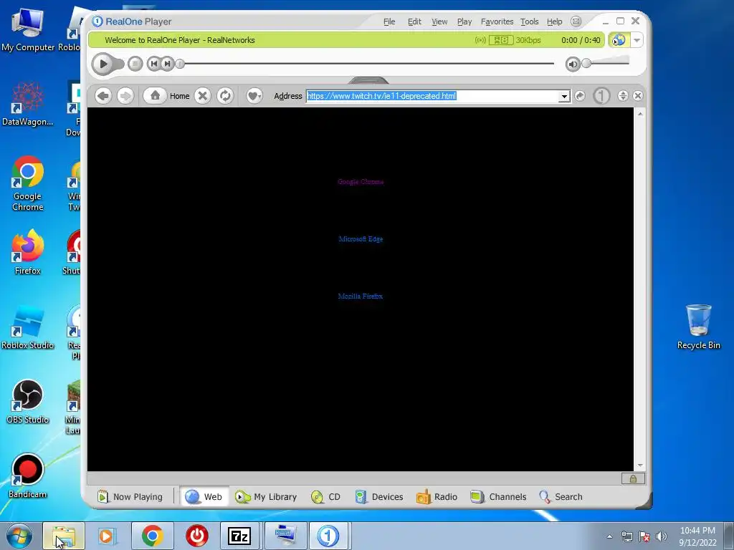Close the browser pane

click(637, 96)
